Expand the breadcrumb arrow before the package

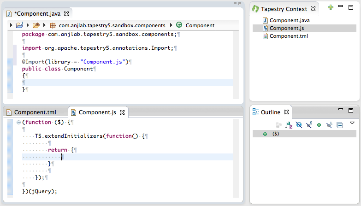(44, 25)
